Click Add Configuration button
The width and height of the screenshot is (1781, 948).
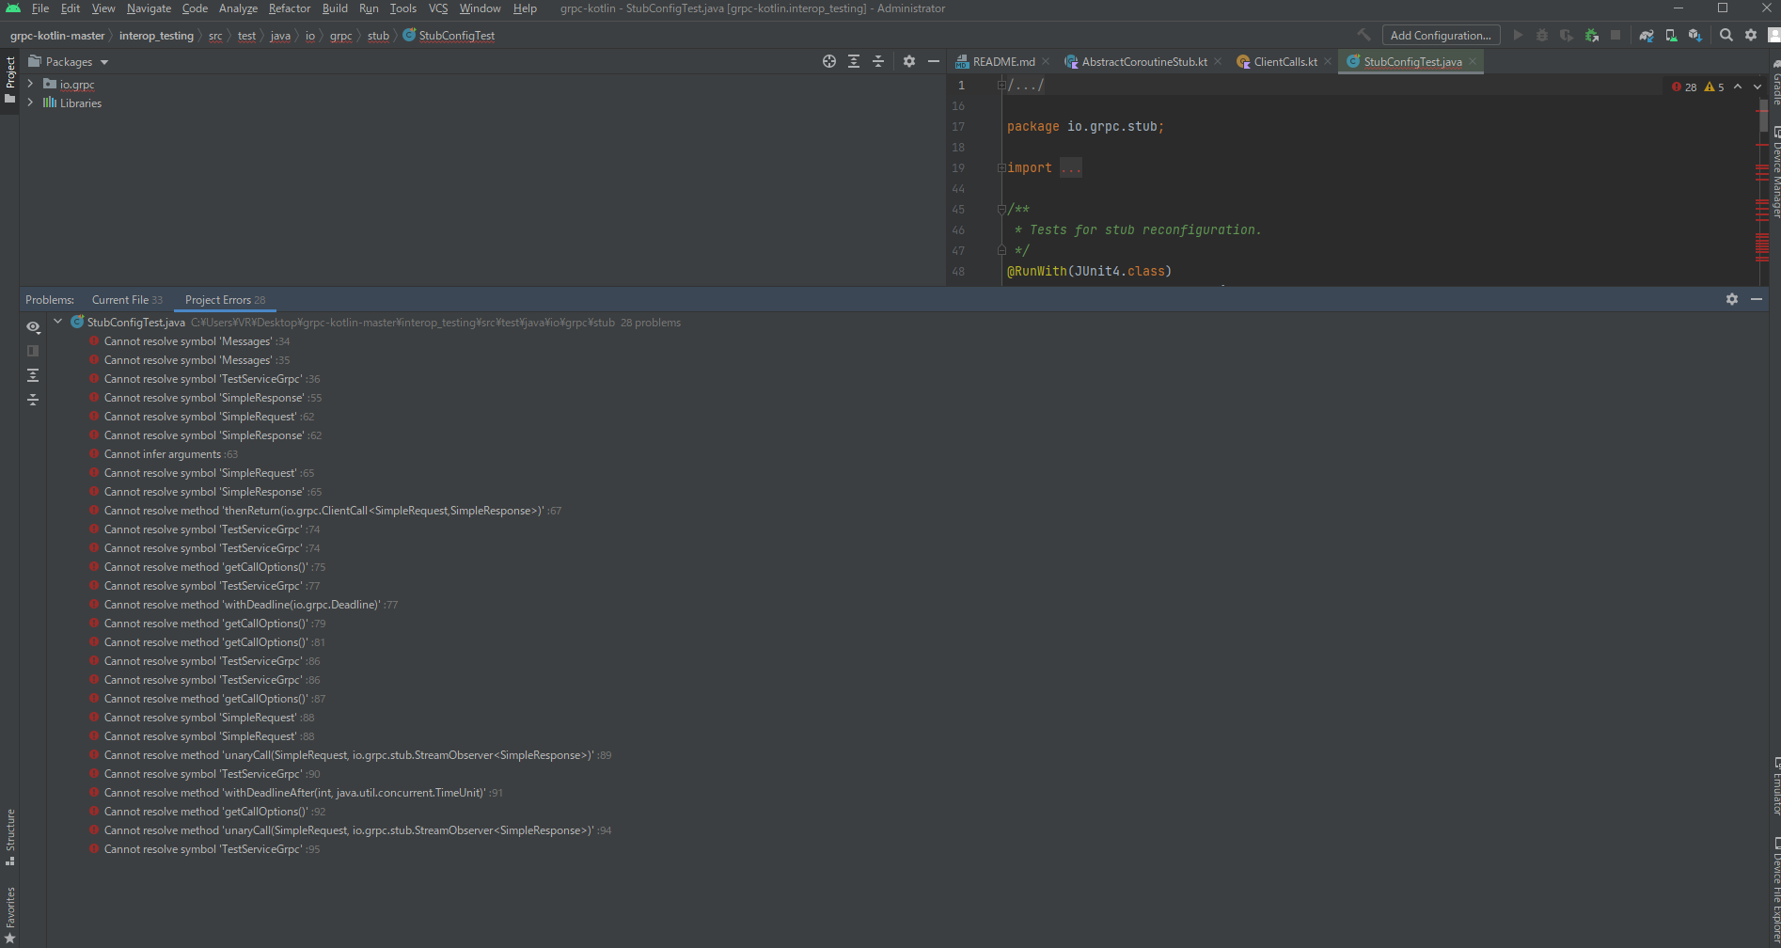1441,35
